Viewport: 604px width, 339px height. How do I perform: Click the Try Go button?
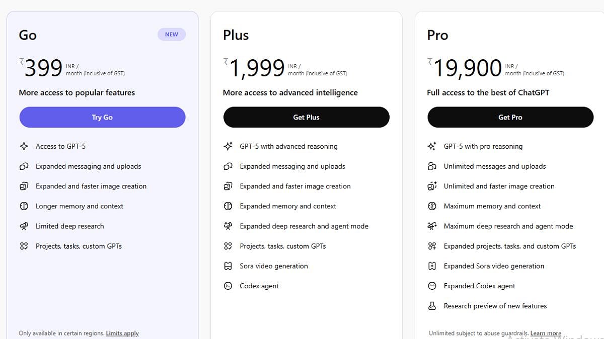(102, 117)
